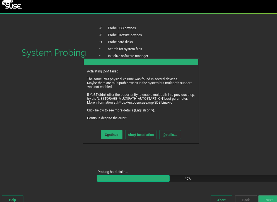Click the Back button
The height and width of the screenshot is (202, 277).
pyautogui.click(x=246, y=199)
